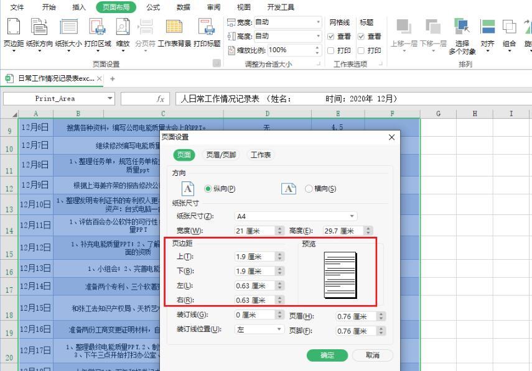Click the Align objects icon
Viewport: 532px width, 371px height.
[487, 27]
